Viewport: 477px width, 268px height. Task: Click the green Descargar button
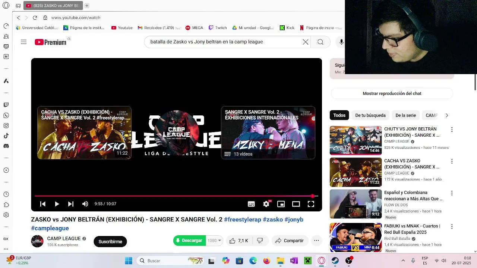pos(189,241)
